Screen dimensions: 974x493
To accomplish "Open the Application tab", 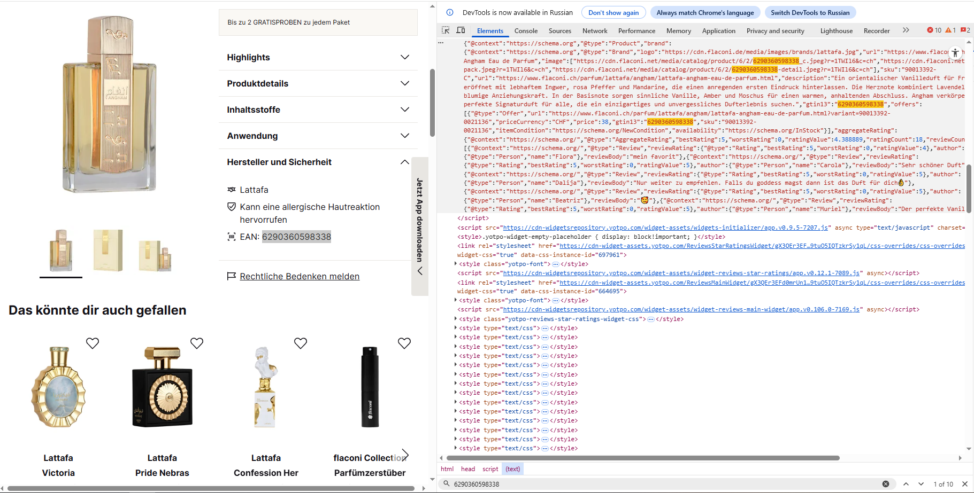I will click(x=718, y=31).
